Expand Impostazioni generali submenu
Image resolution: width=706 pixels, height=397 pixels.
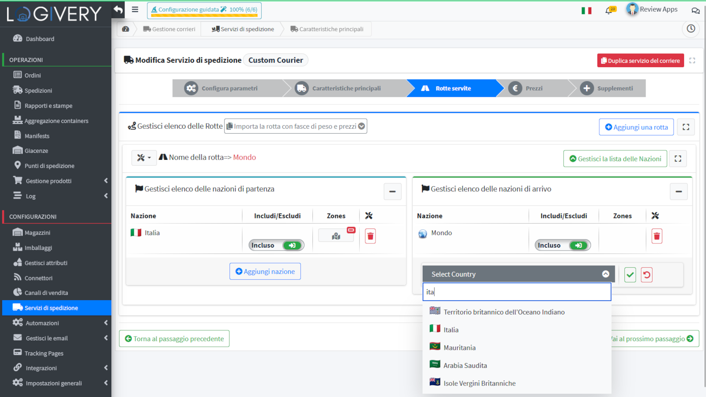click(106, 383)
